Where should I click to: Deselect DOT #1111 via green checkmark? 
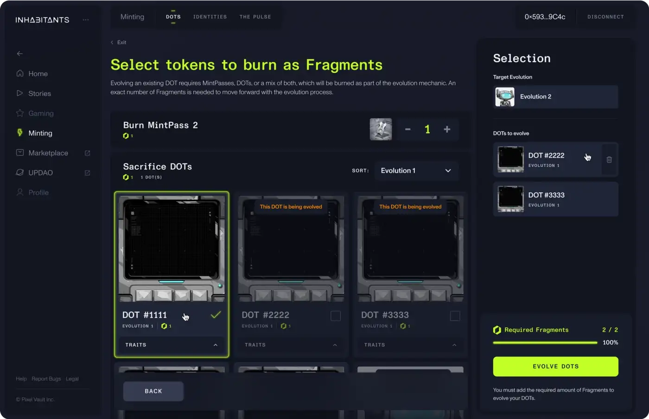pyautogui.click(x=216, y=315)
